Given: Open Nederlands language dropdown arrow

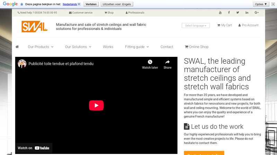Looking at the screenshot, I should tap(79, 4).
